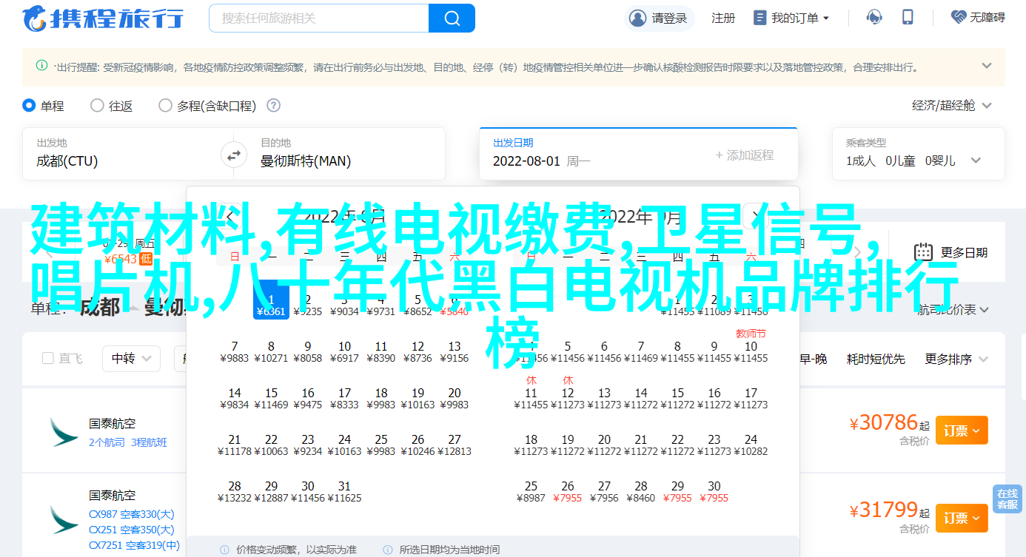Open the CX251 空客350(大) flight link
The image size is (1026, 557).
pyautogui.click(x=132, y=530)
